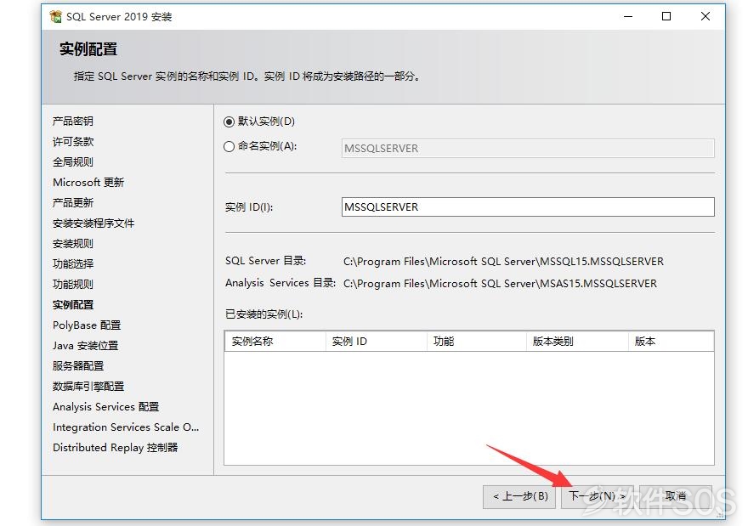
Task: Sort by the 版本 column header
Action: tap(671, 342)
